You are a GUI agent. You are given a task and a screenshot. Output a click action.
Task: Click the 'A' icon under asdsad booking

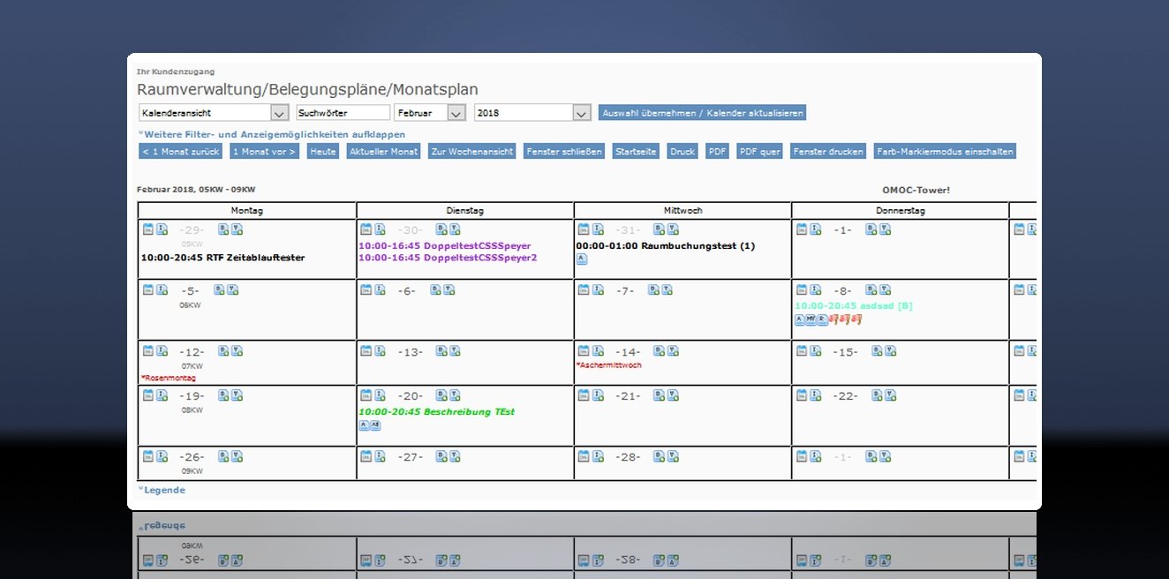(800, 320)
